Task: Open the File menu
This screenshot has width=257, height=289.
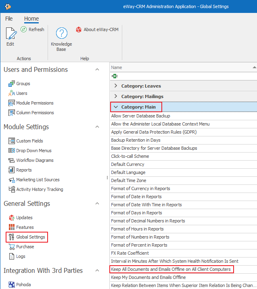Action: coord(9,19)
